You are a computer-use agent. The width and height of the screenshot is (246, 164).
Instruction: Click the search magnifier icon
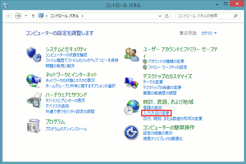click(x=235, y=16)
